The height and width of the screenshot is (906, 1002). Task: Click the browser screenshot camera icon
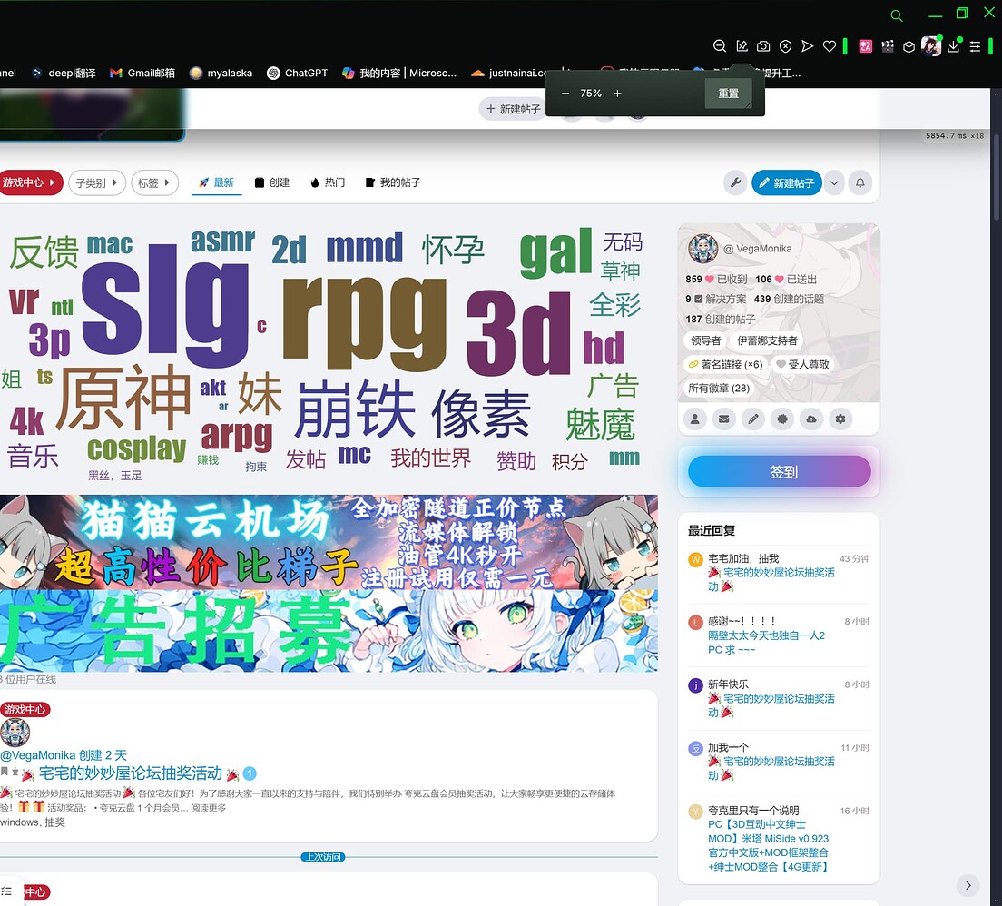pyautogui.click(x=764, y=46)
